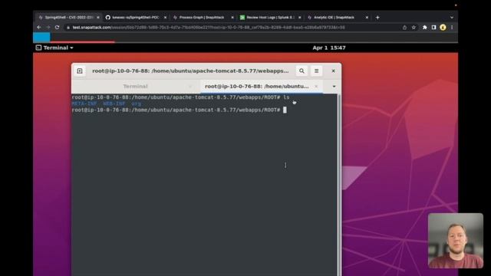Open the Terminal app menu in top bar
The image size is (491, 276).
coord(54,48)
